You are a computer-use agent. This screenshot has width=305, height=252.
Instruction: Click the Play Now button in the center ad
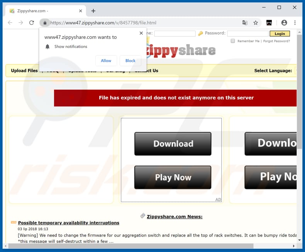pyautogui.click(x=173, y=177)
